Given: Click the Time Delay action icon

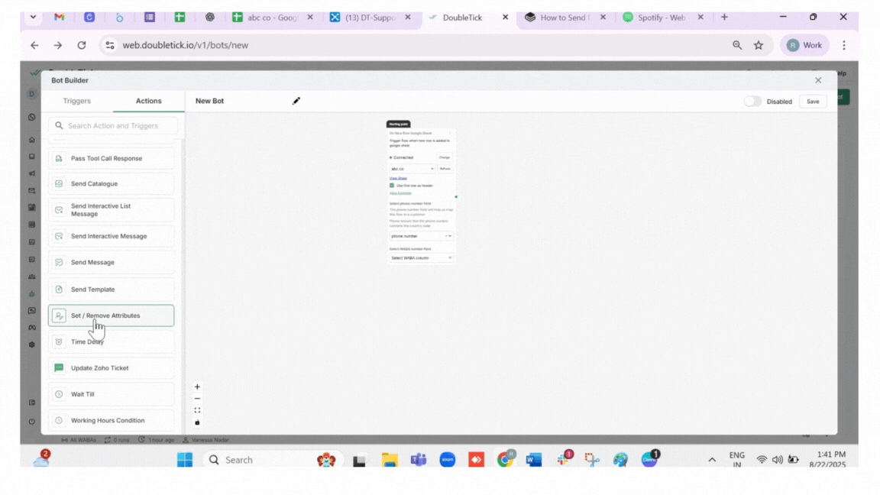Looking at the screenshot, I should click(59, 342).
